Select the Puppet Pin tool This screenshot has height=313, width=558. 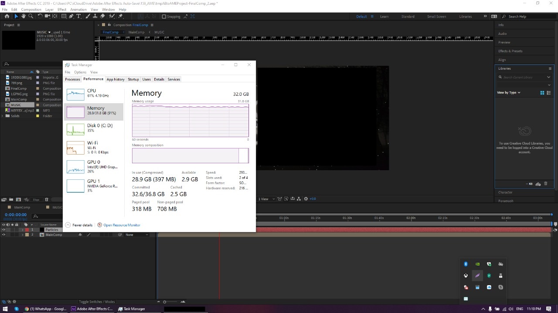(120, 16)
